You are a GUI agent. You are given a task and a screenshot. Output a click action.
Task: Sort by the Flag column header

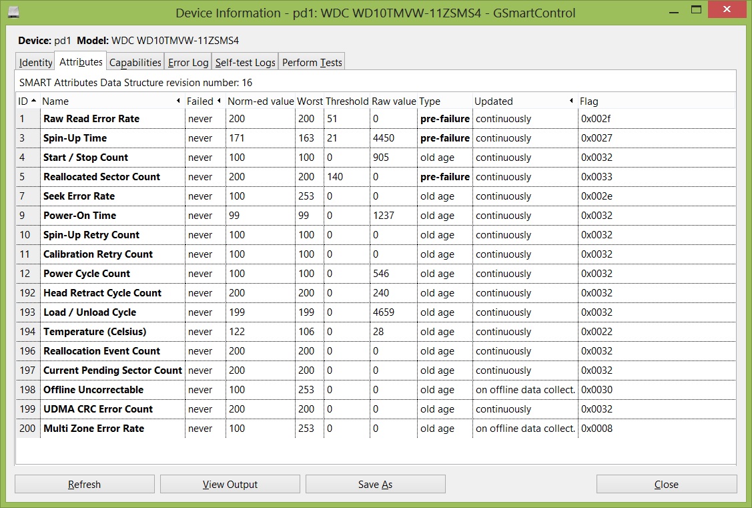tap(656, 101)
